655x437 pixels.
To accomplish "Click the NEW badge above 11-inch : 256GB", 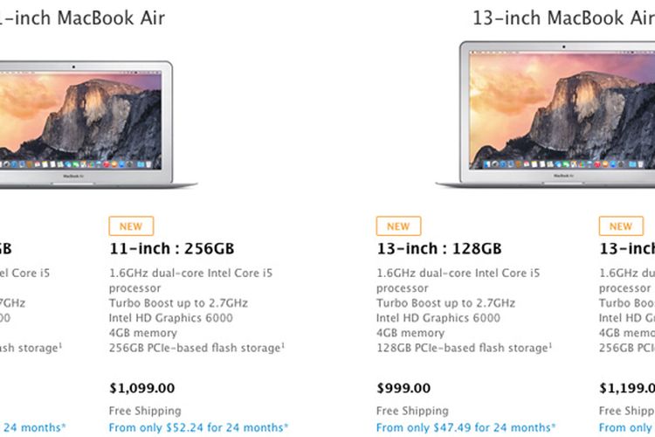I will pos(130,225).
